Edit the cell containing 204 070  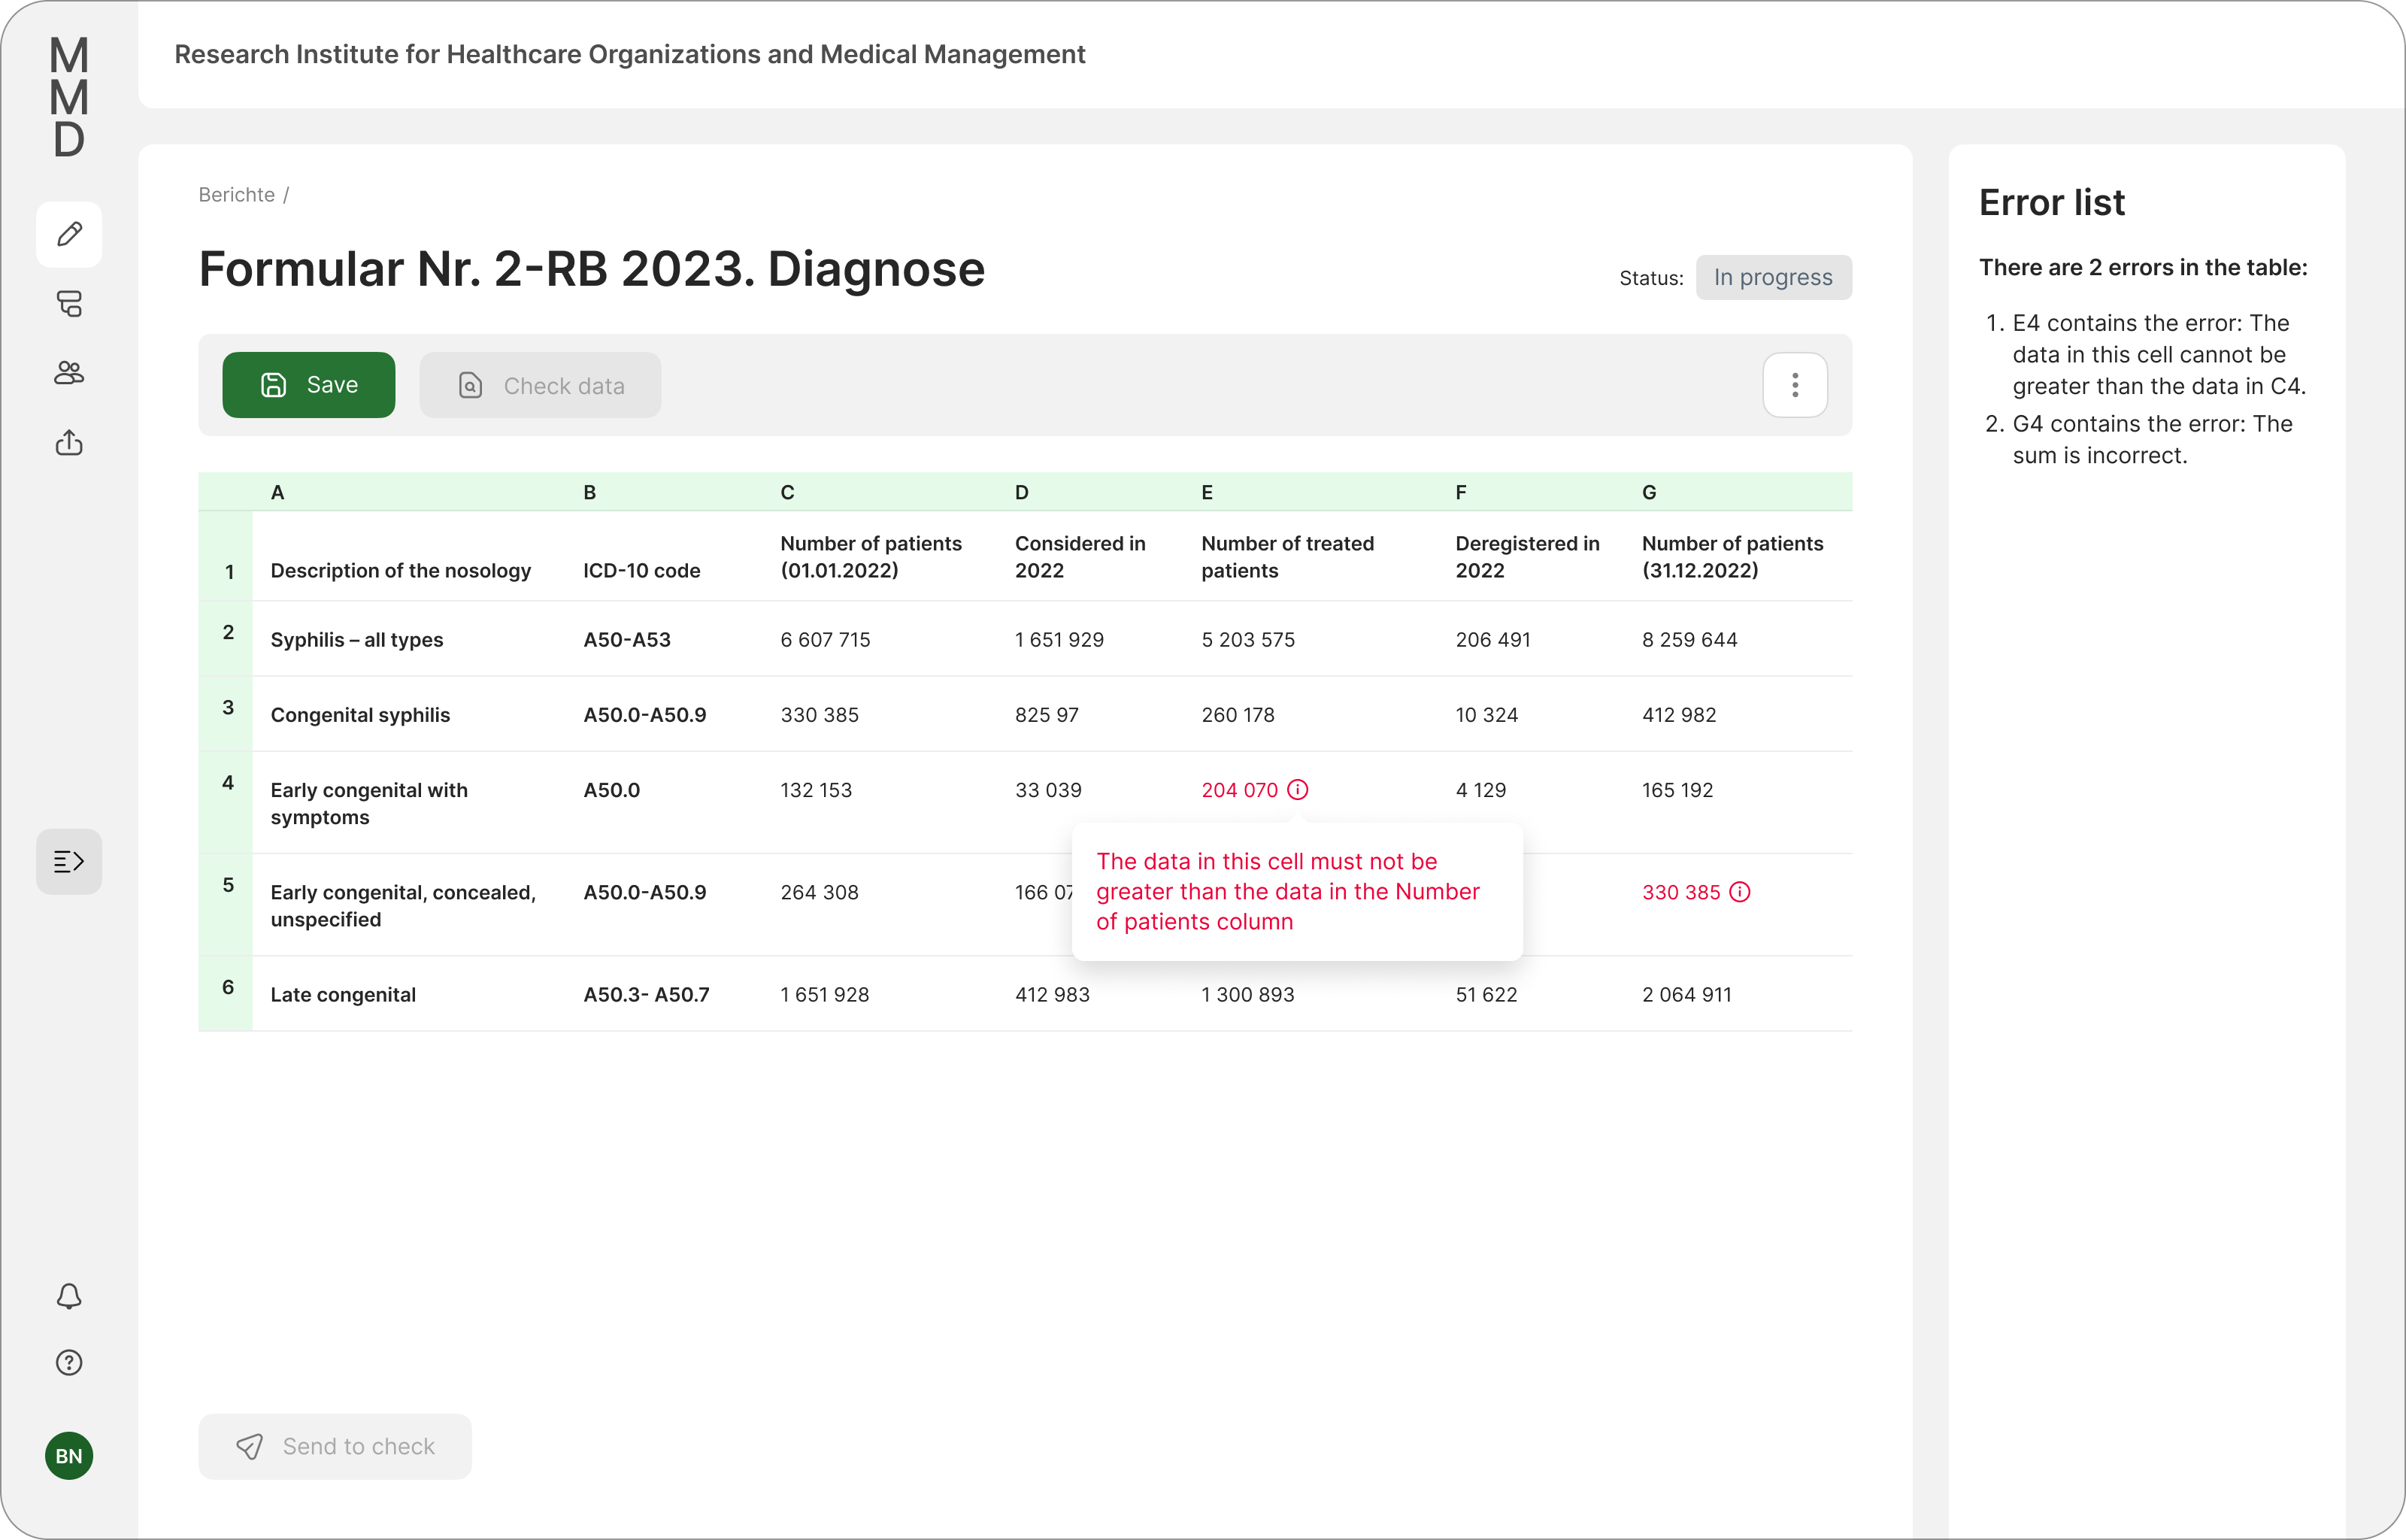click(1238, 790)
